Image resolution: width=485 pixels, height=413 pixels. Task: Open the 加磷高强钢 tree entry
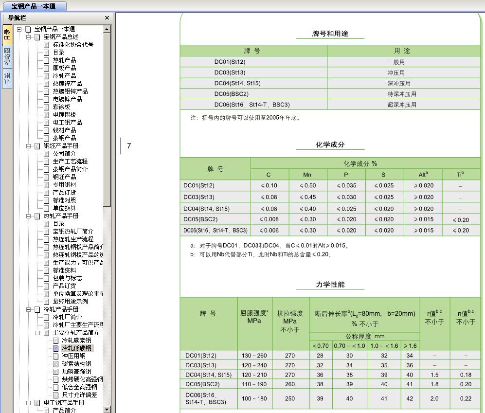click(76, 372)
